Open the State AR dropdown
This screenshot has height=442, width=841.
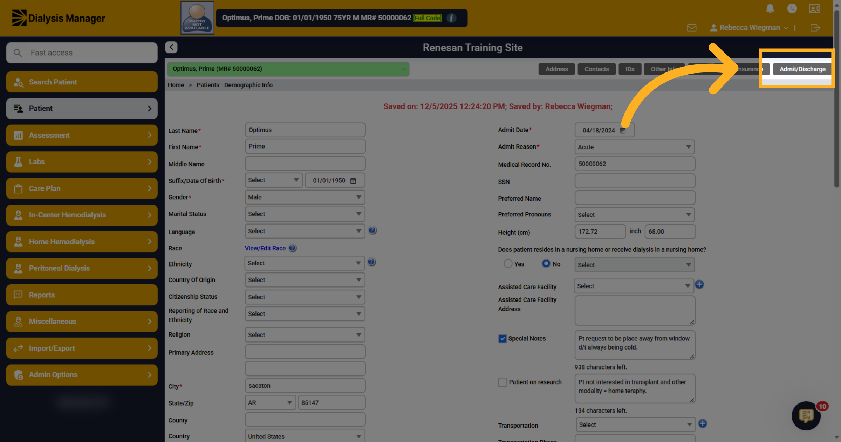point(270,403)
